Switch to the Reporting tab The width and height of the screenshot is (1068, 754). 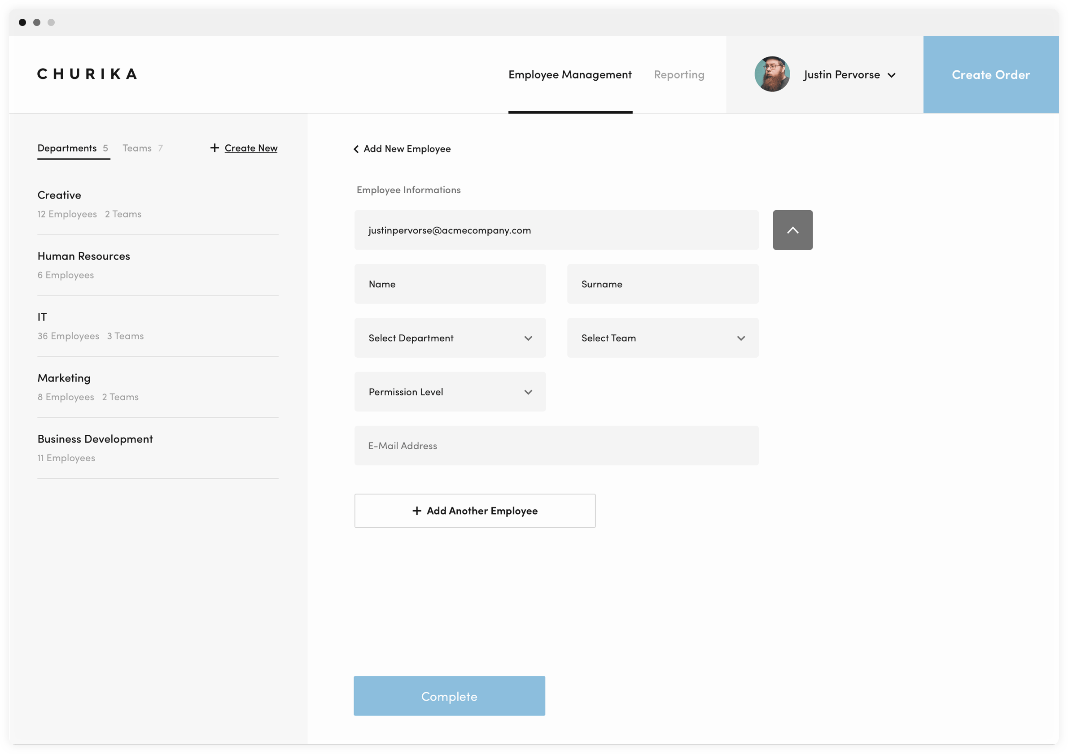click(678, 75)
